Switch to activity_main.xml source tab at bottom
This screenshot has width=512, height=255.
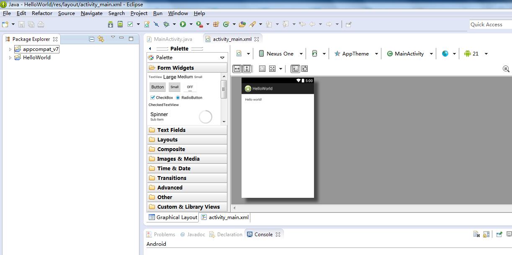pos(228,217)
